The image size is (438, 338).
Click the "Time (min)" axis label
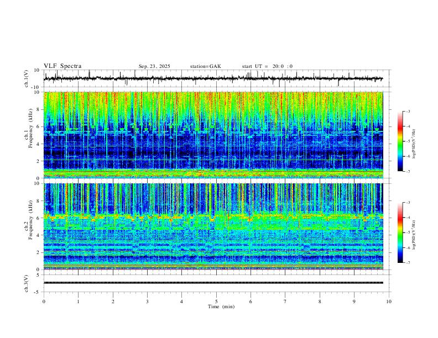point(221,307)
